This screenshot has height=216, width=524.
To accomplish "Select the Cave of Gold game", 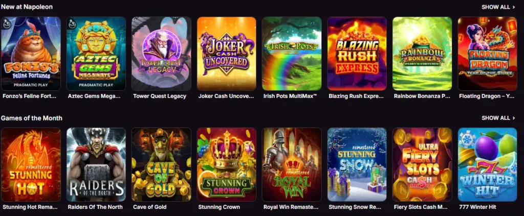I will click(x=161, y=164).
